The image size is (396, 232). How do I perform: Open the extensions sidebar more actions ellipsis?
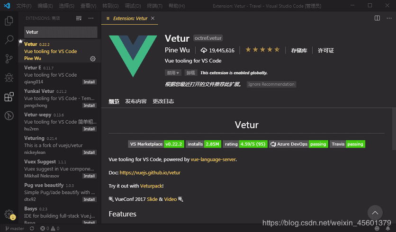click(91, 18)
